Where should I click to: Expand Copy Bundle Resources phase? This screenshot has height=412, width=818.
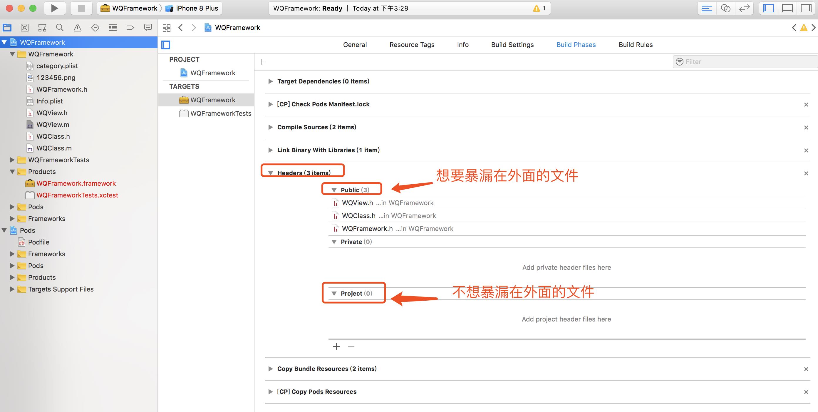(270, 369)
